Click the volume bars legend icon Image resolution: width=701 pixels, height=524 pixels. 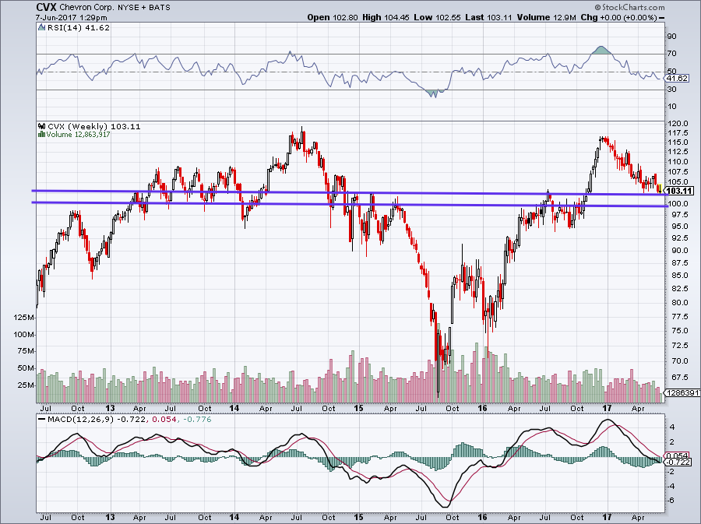pyautogui.click(x=42, y=134)
